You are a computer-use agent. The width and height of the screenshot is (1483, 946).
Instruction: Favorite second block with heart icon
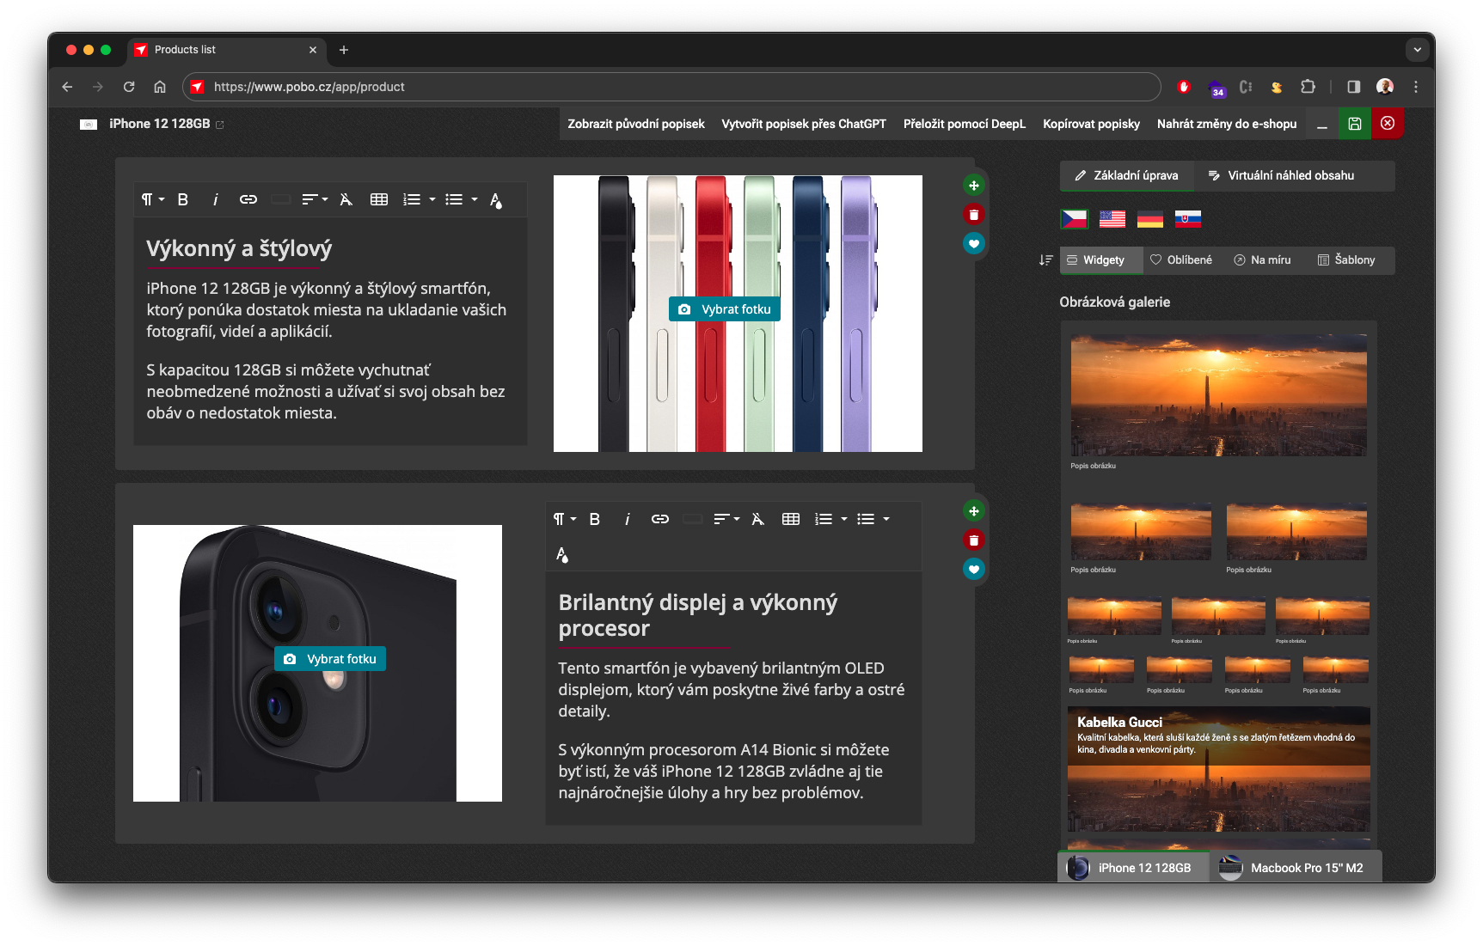[x=973, y=570]
